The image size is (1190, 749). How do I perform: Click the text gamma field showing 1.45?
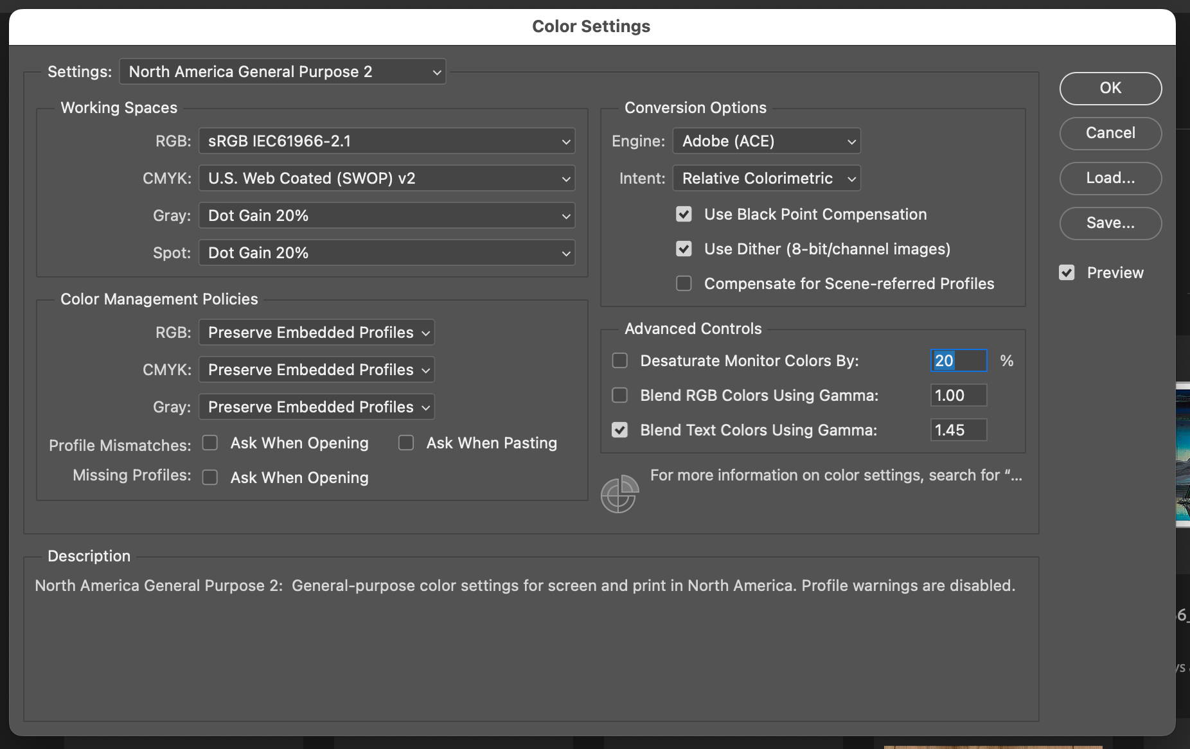959,430
